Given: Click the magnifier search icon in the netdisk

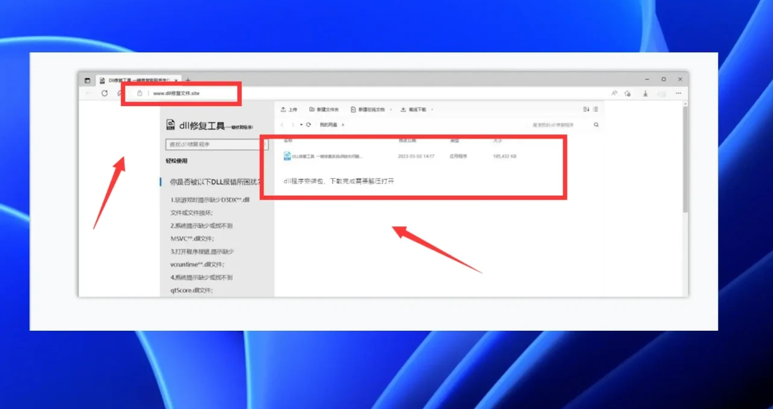Looking at the screenshot, I should [x=596, y=125].
